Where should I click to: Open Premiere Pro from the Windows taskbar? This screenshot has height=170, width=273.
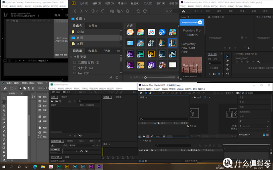[91, 166]
